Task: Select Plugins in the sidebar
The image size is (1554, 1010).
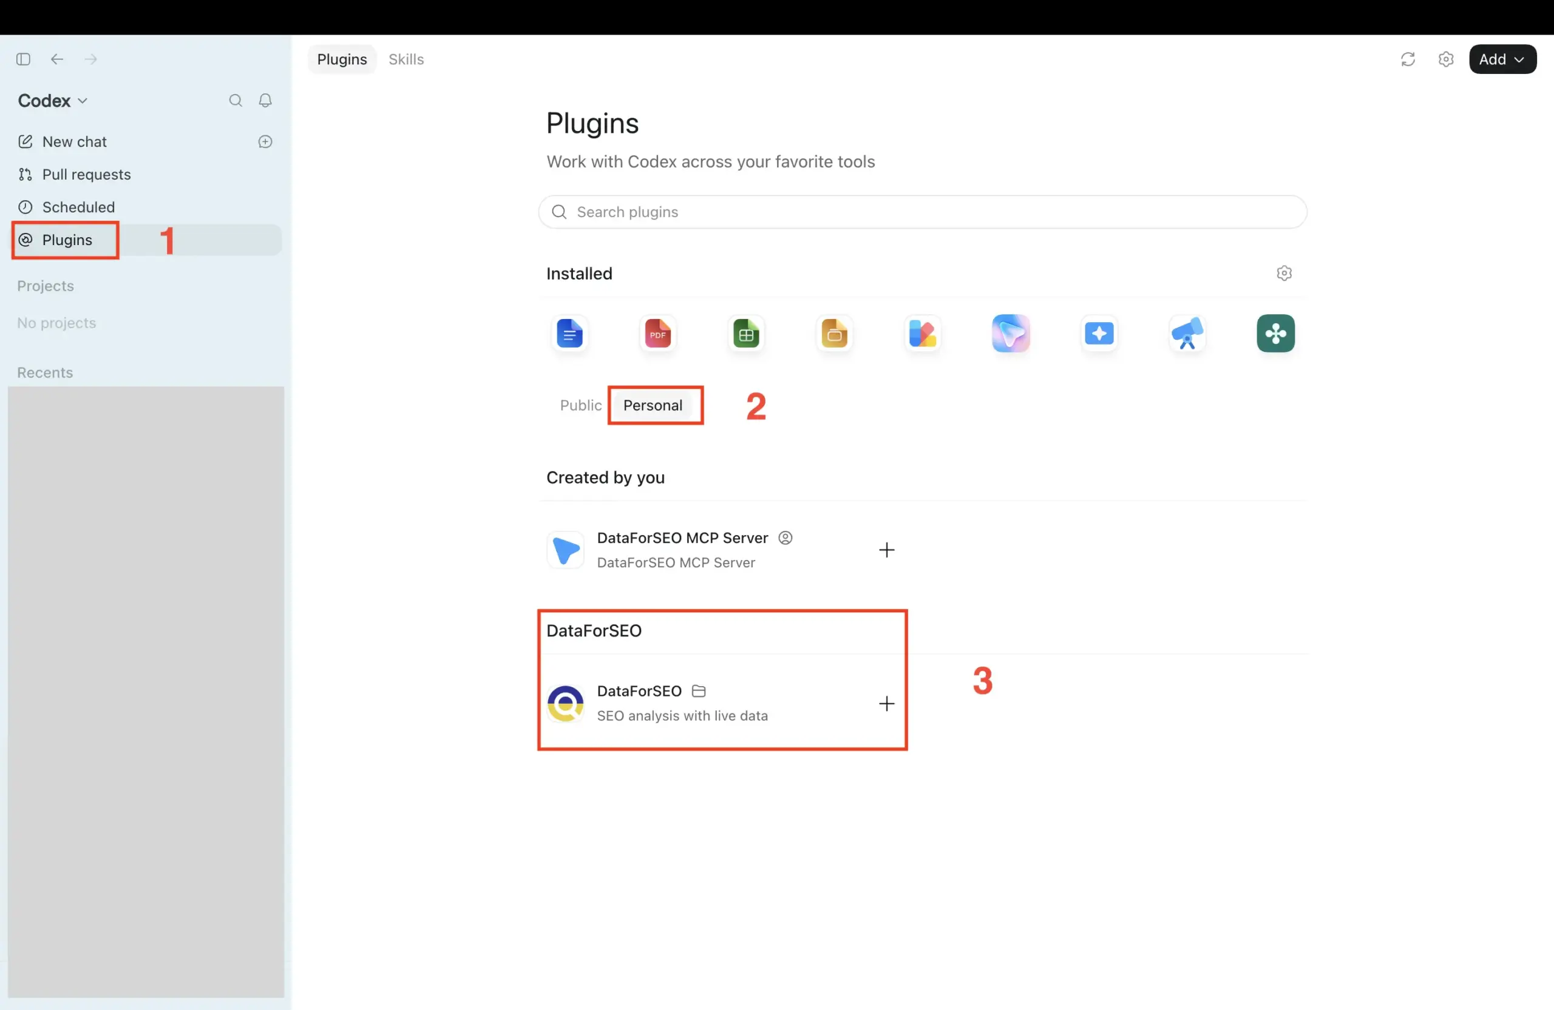Action: click(x=146, y=240)
